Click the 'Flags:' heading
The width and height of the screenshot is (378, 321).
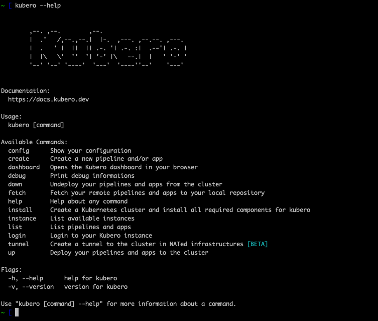click(x=12, y=270)
